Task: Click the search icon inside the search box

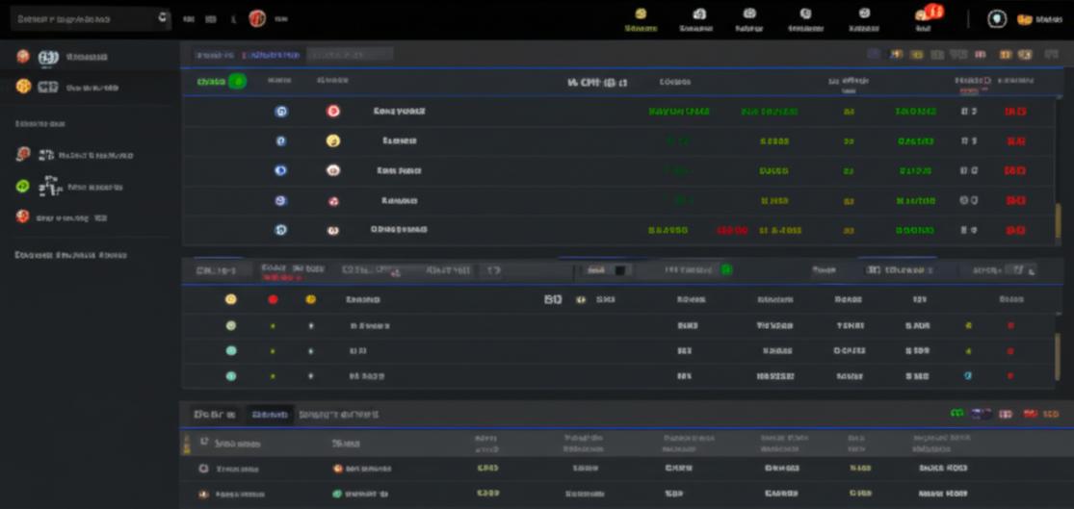Action: [162, 17]
